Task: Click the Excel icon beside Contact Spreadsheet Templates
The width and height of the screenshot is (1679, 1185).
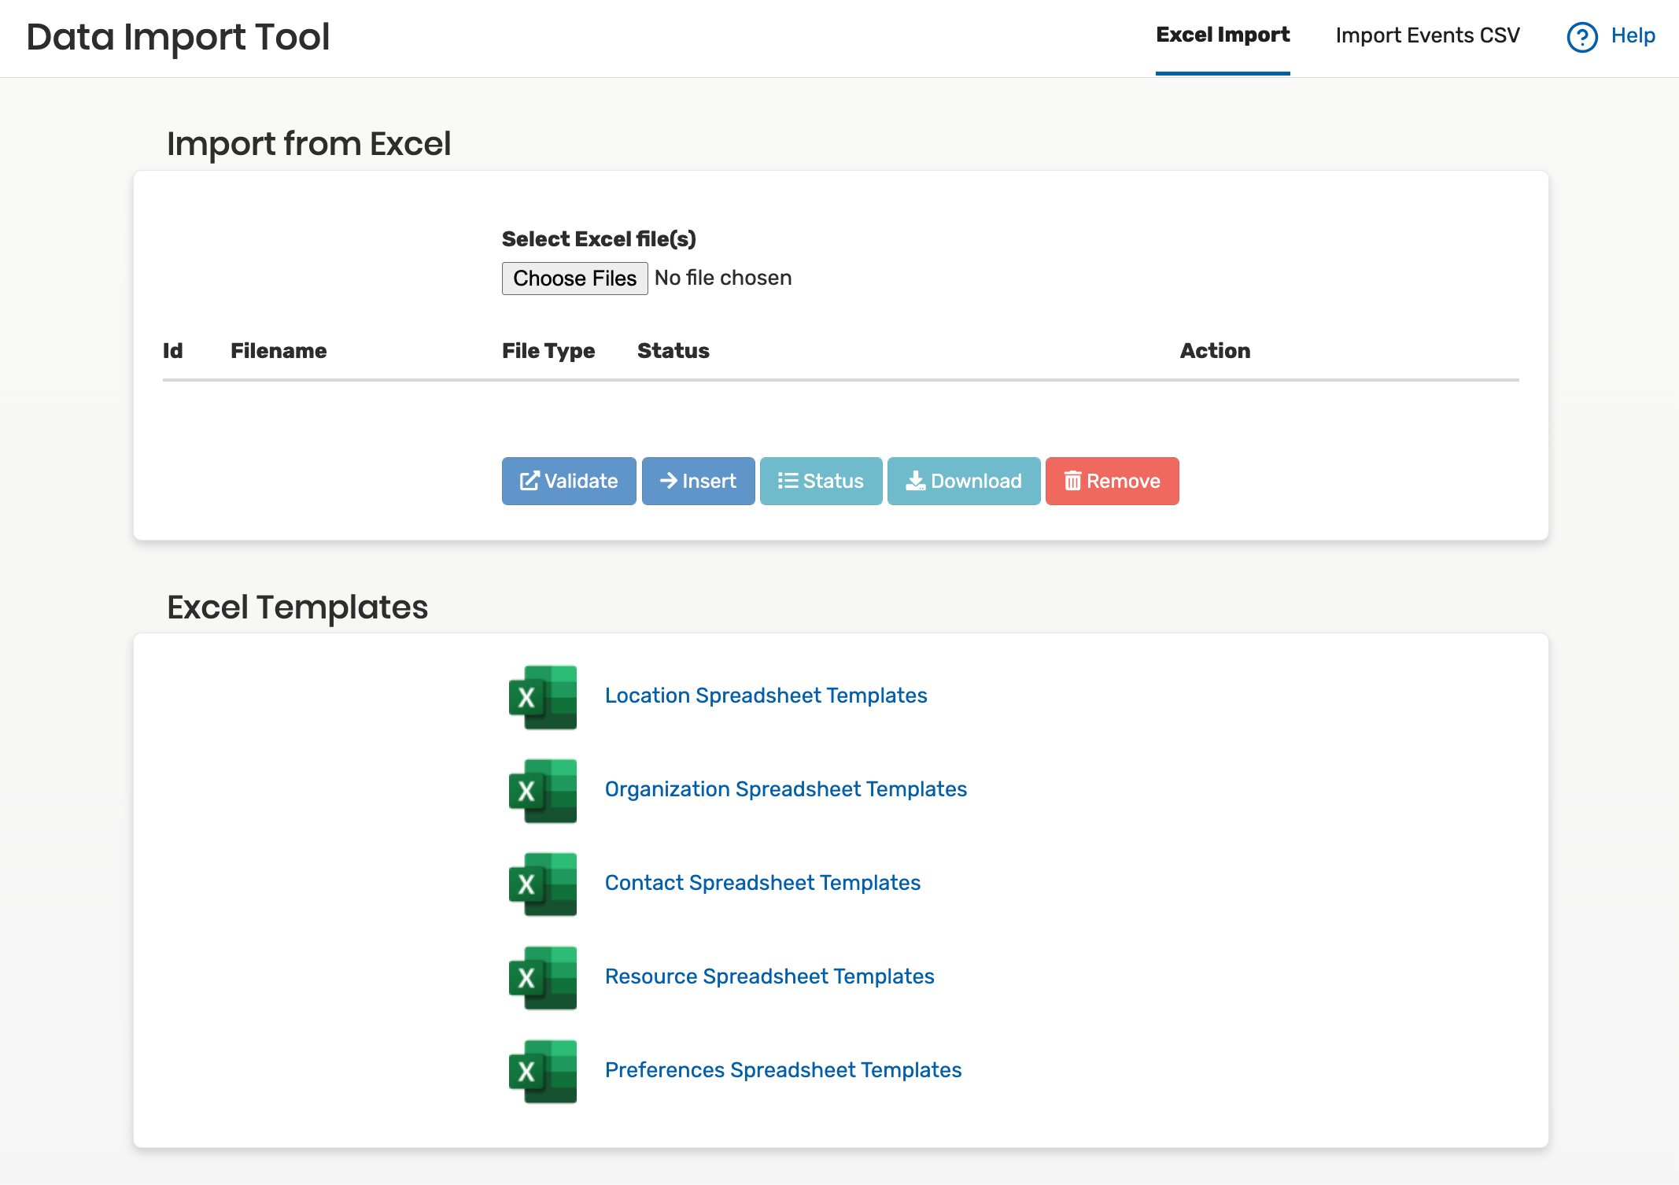Action: 542,884
